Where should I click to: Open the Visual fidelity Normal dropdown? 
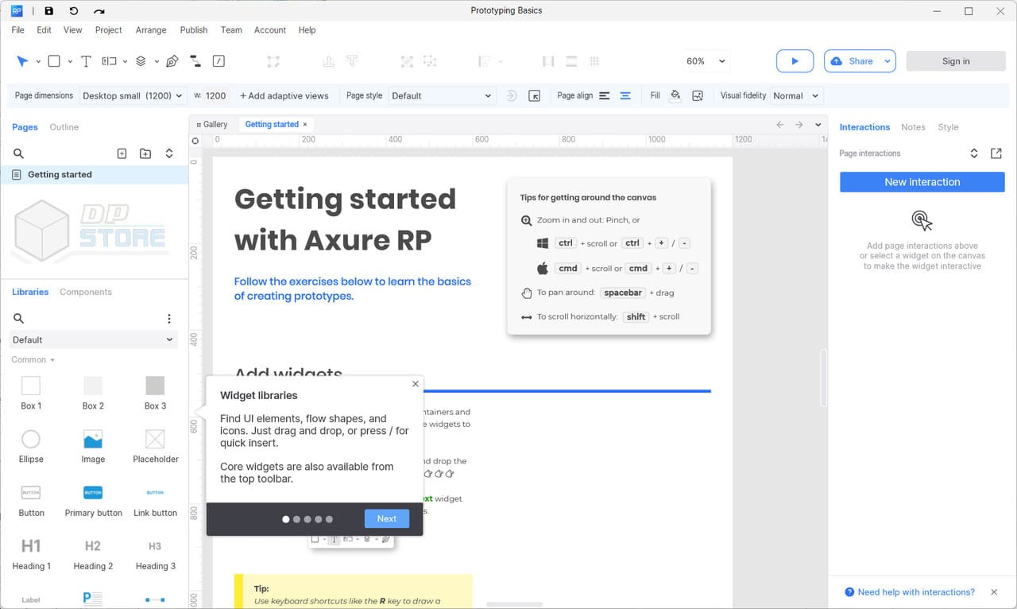[796, 95]
